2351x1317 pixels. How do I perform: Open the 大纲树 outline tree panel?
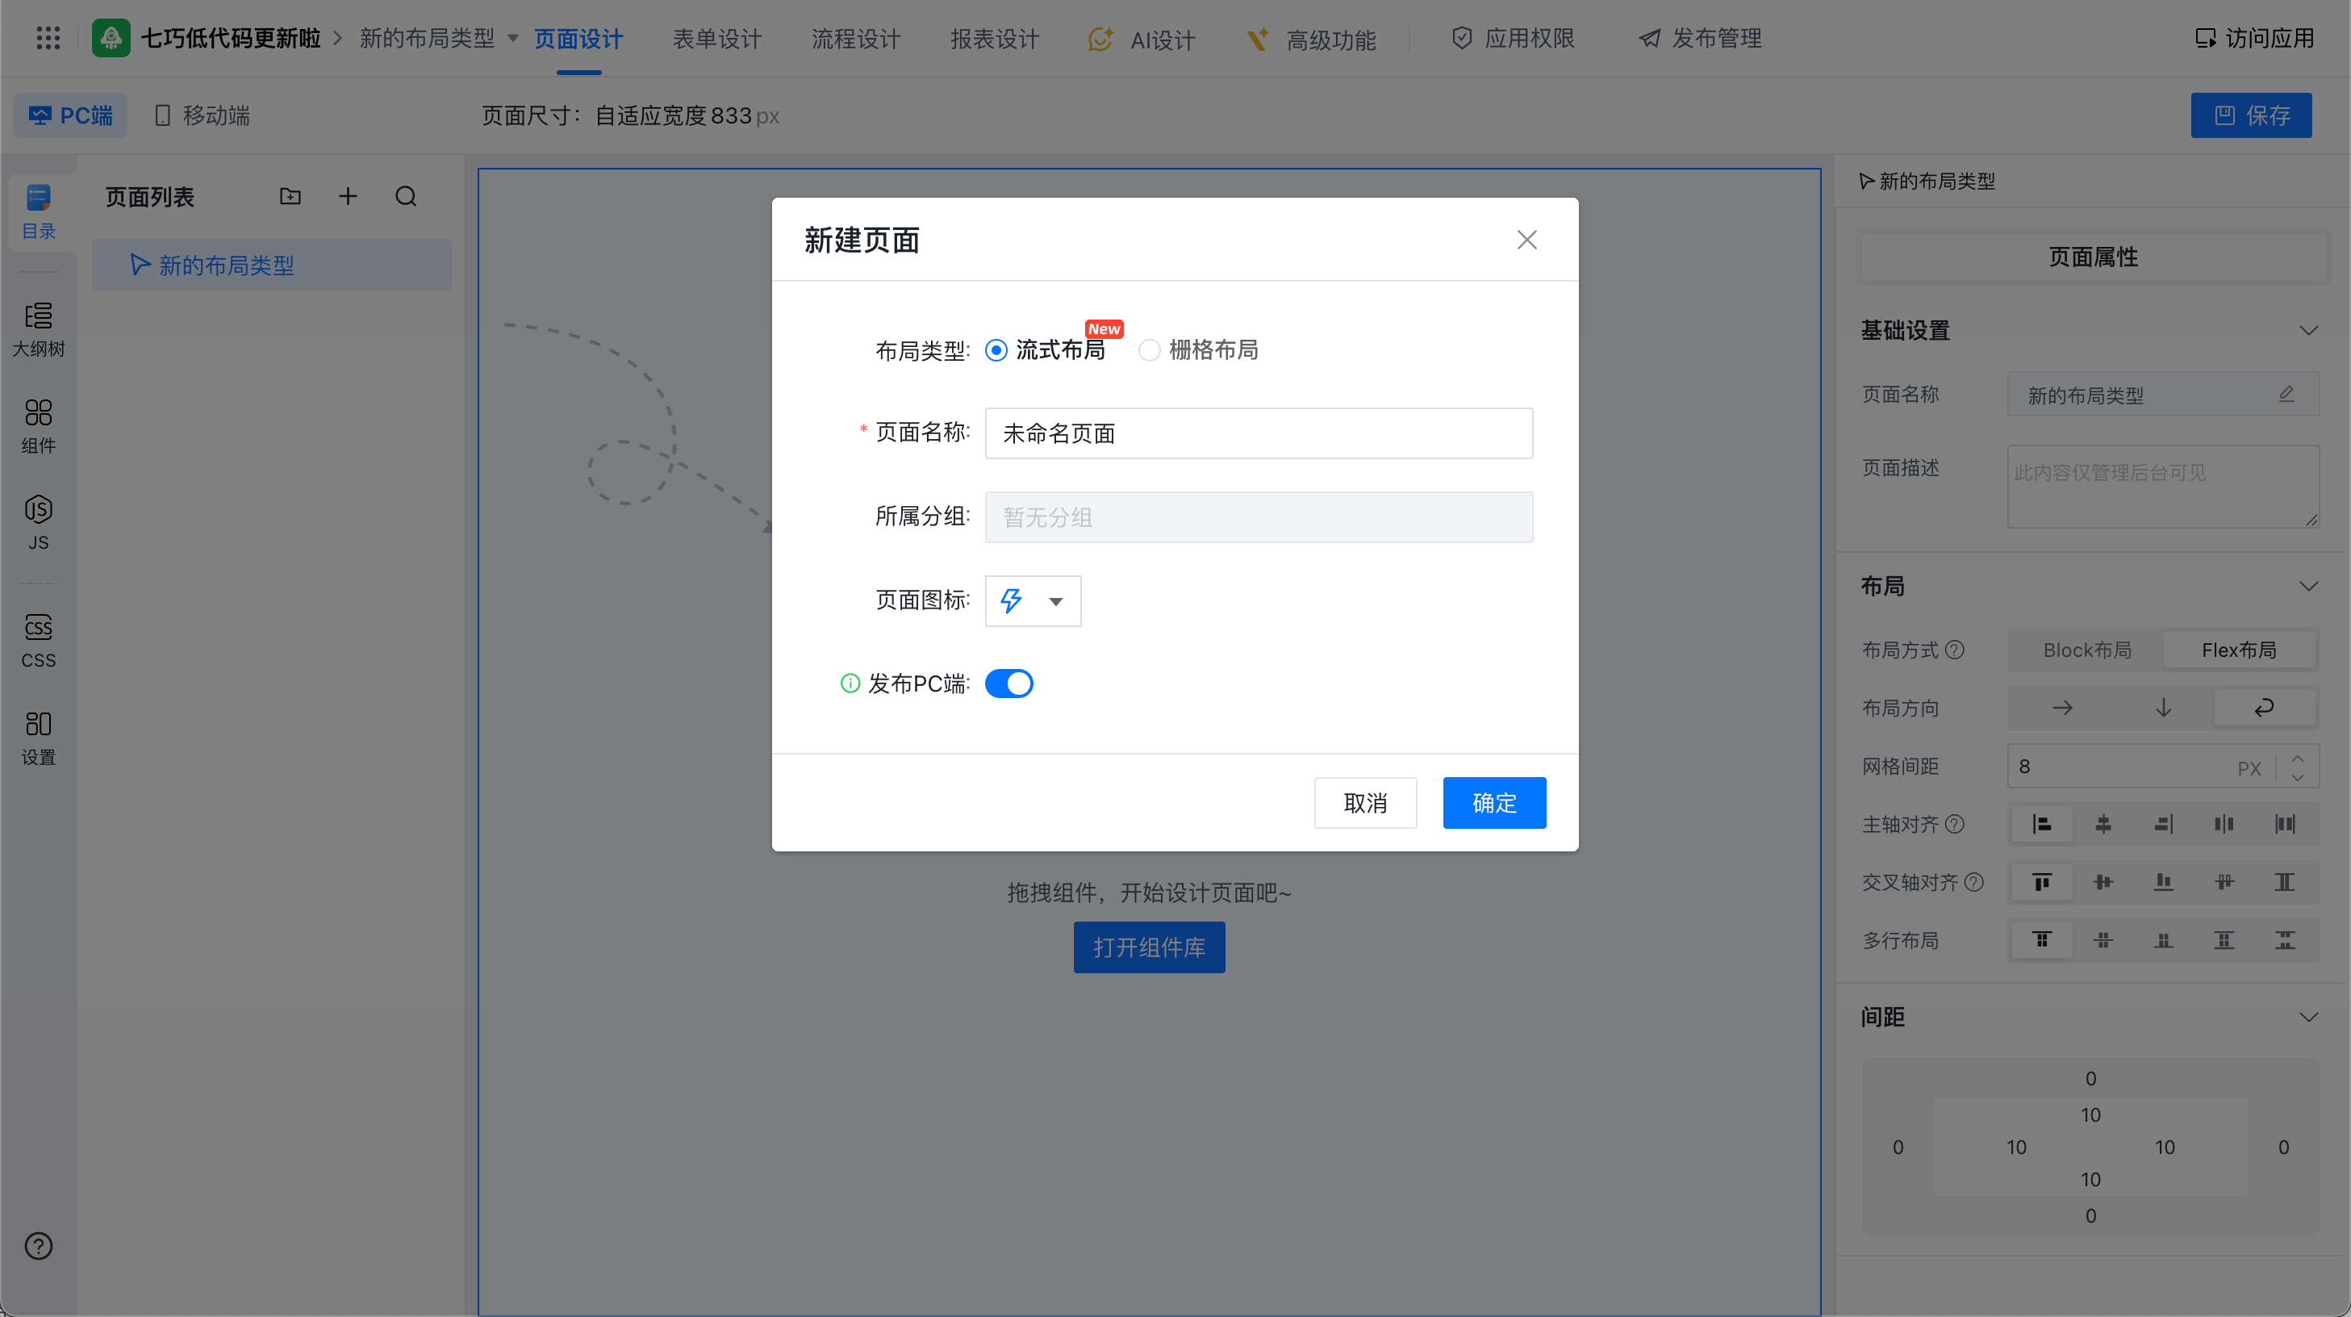(x=39, y=328)
